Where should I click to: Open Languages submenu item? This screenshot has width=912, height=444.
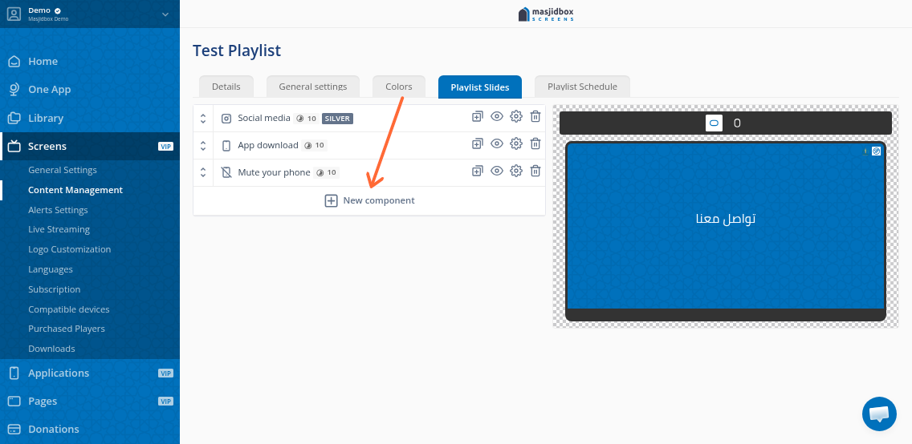[x=50, y=269]
